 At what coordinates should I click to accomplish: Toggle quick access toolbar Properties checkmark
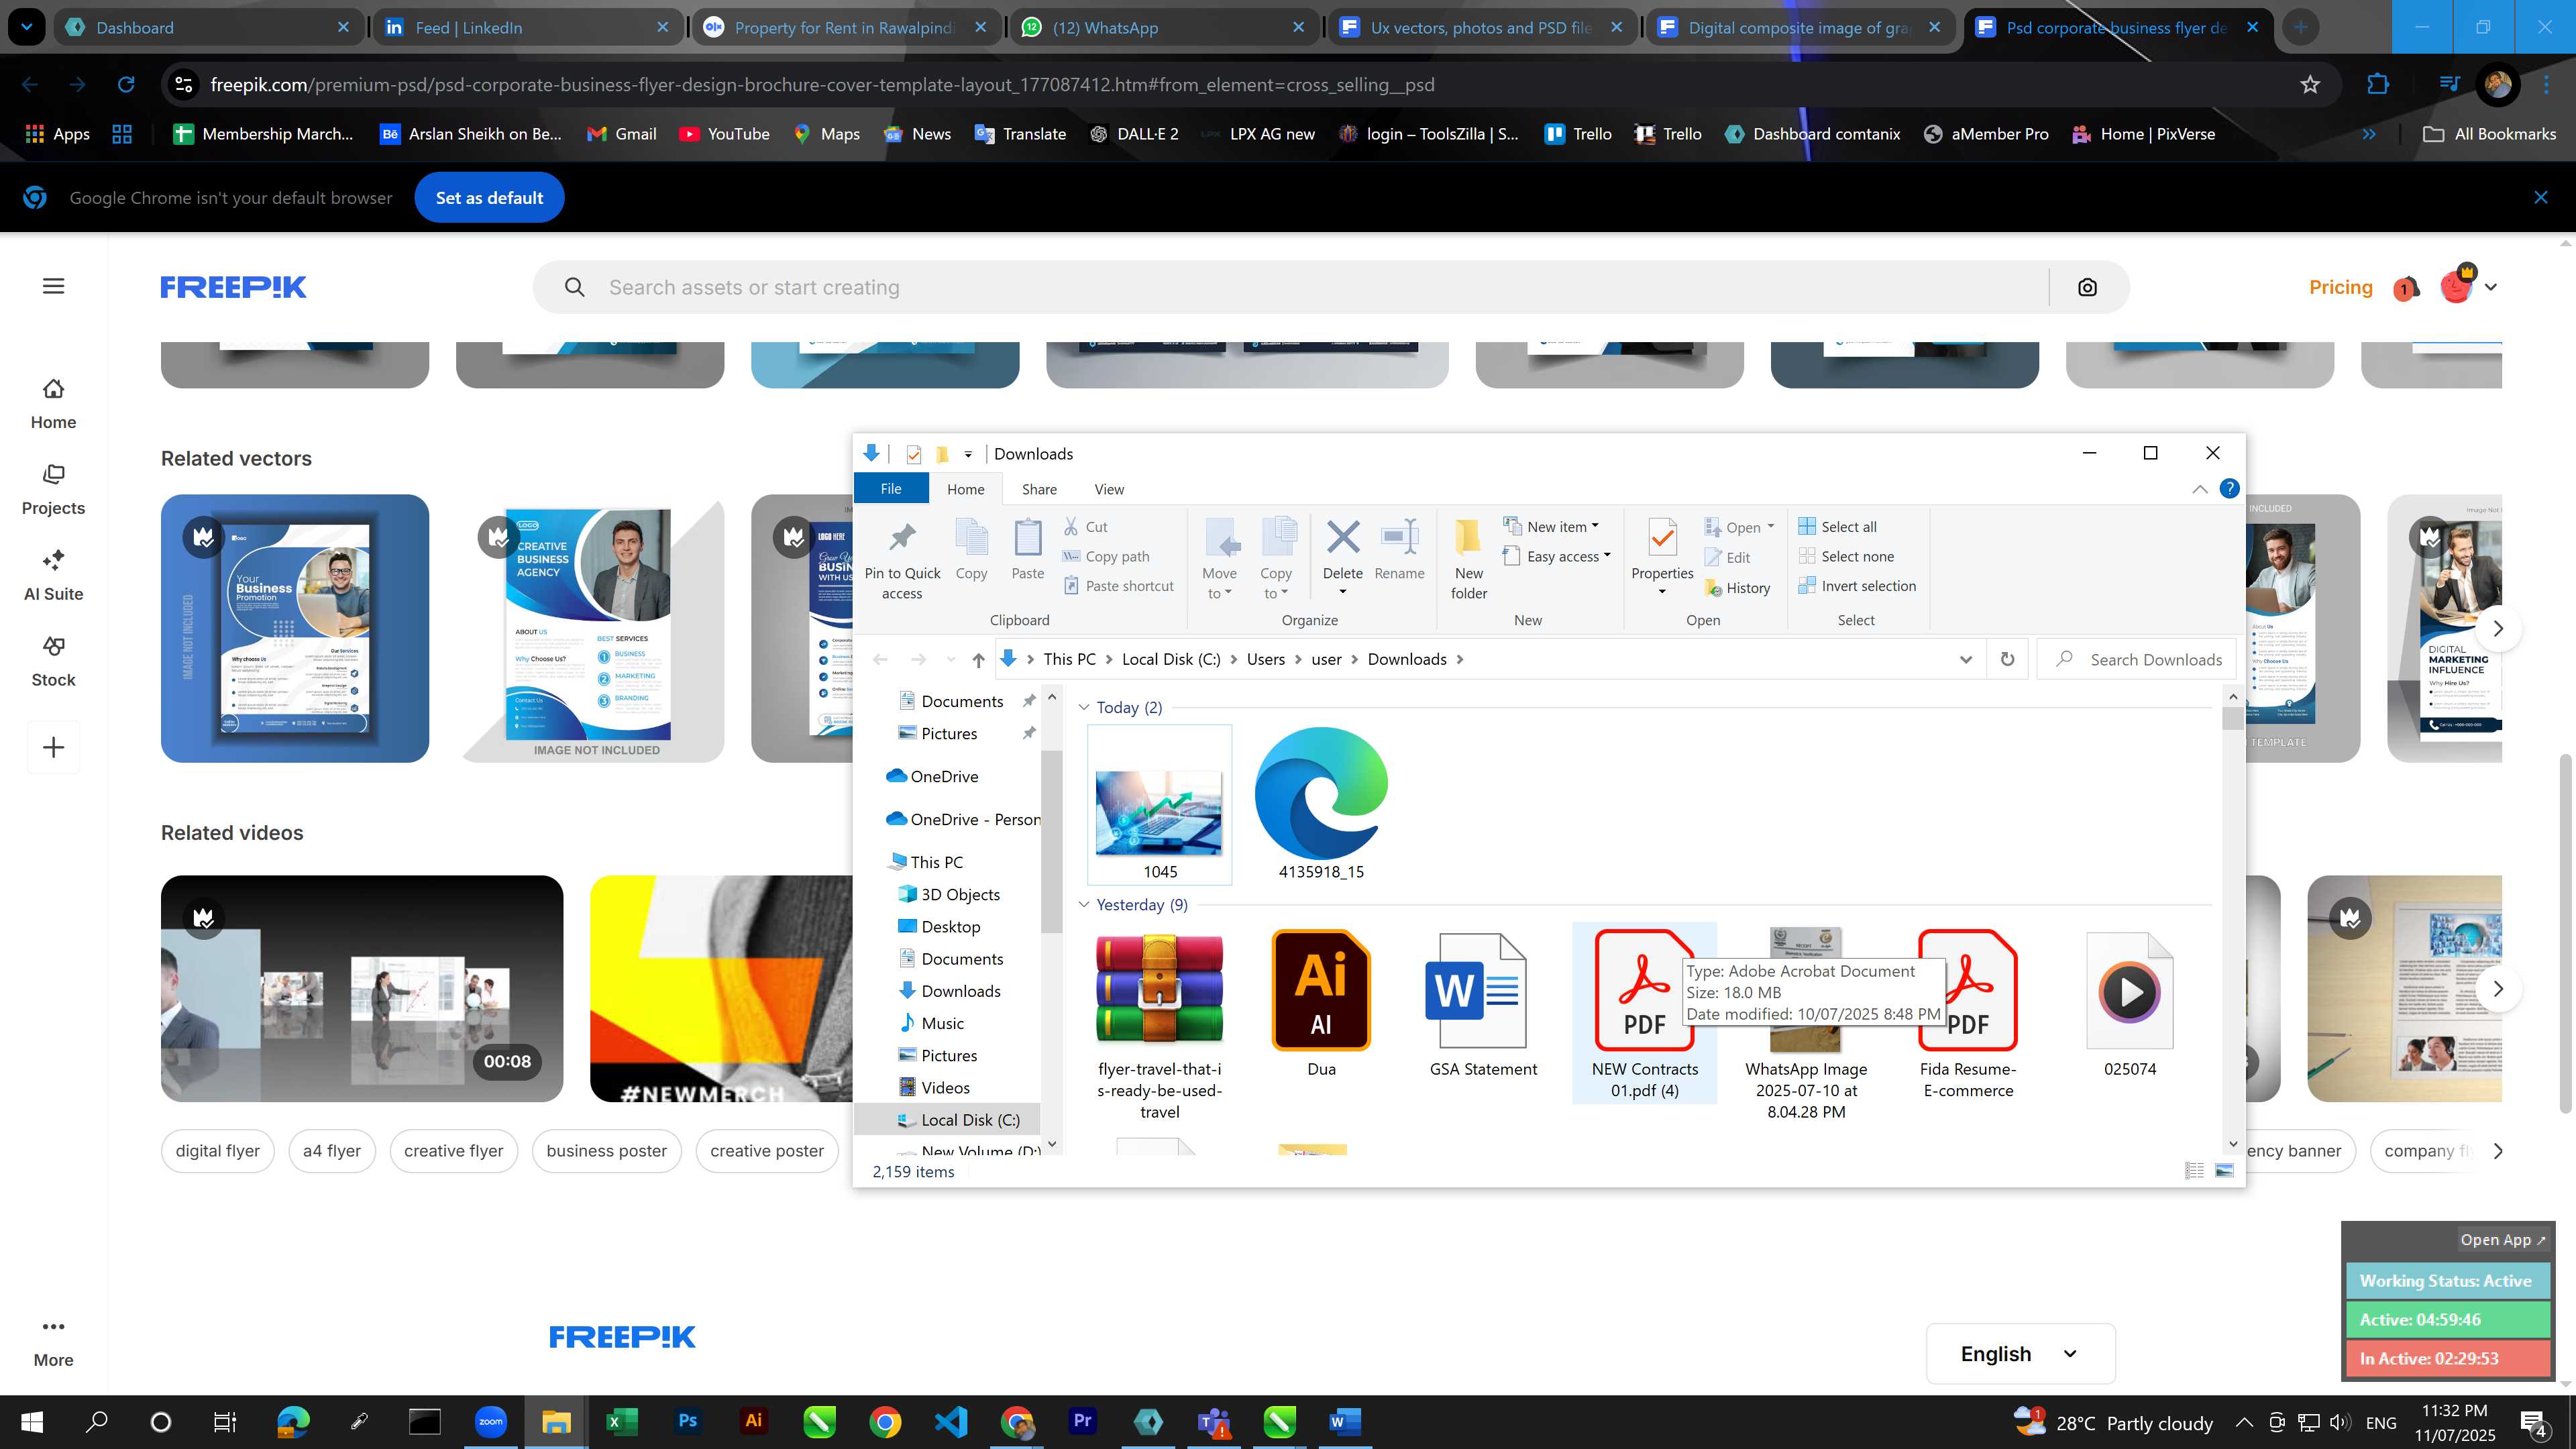(913, 455)
